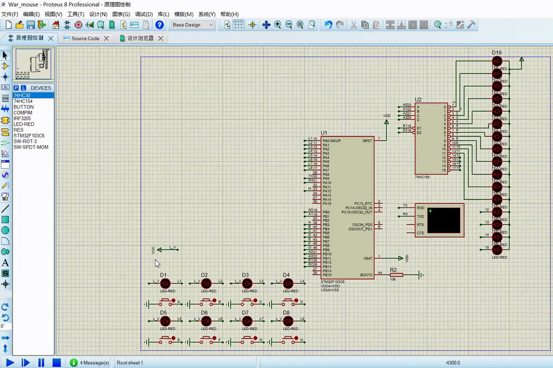Select SW-SPDT-MOM in devices list
This screenshot has width=553, height=368.
coord(33,147)
